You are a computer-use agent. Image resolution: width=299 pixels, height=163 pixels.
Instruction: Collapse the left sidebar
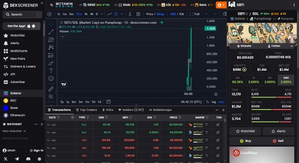(42, 3)
